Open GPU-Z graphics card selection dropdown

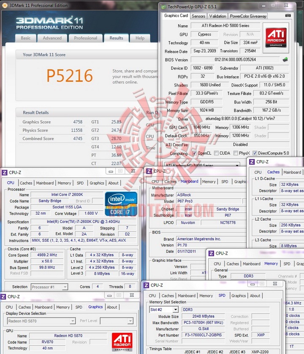point(237,165)
